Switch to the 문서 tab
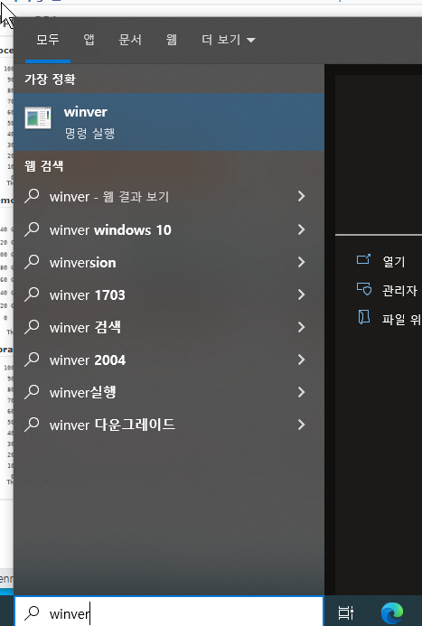 click(x=130, y=40)
